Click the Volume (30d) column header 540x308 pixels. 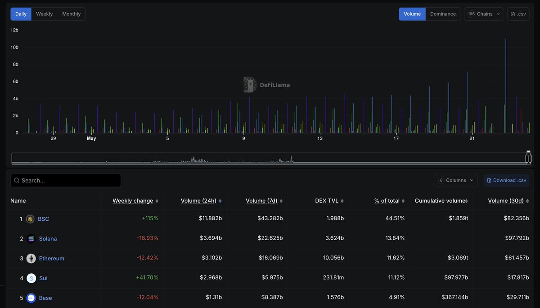tap(506, 201)
